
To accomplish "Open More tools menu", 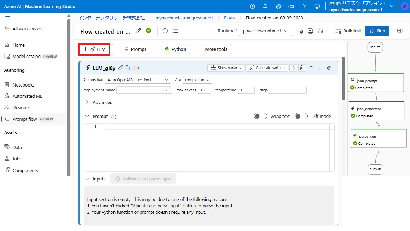I will pyautogui.click(x=212, y=49).
